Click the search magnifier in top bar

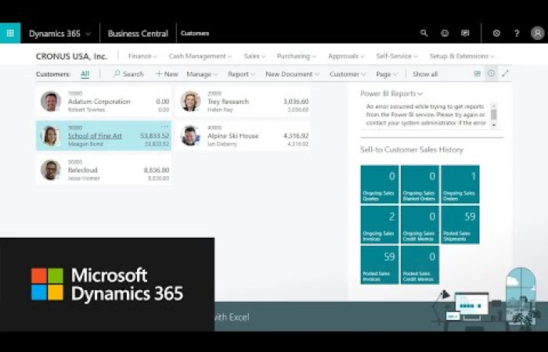coord(424,33)
